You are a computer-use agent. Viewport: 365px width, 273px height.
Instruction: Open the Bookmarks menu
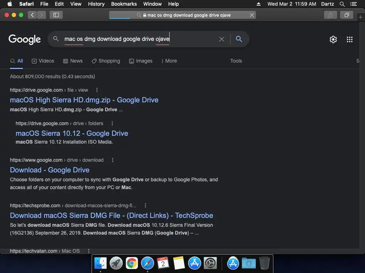click(124, 4)
